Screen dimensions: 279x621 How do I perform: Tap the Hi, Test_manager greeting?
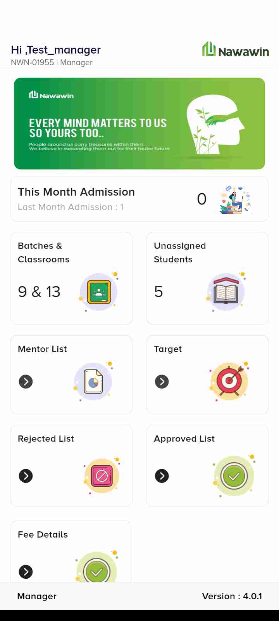tap(56, 50)
